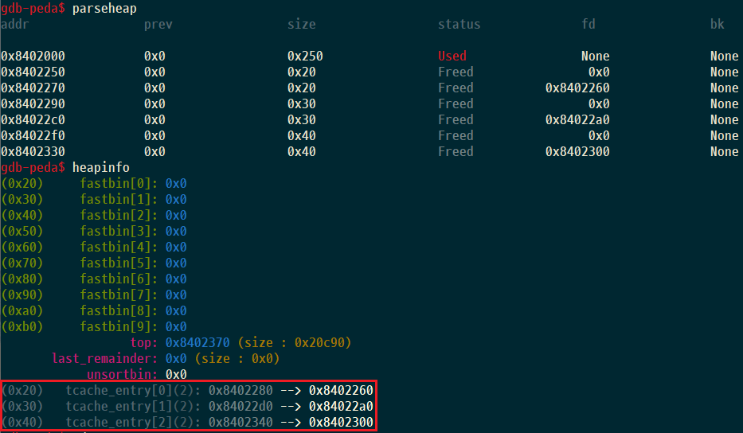Click the tcache_entry[0](2) label

coord(133,391)
